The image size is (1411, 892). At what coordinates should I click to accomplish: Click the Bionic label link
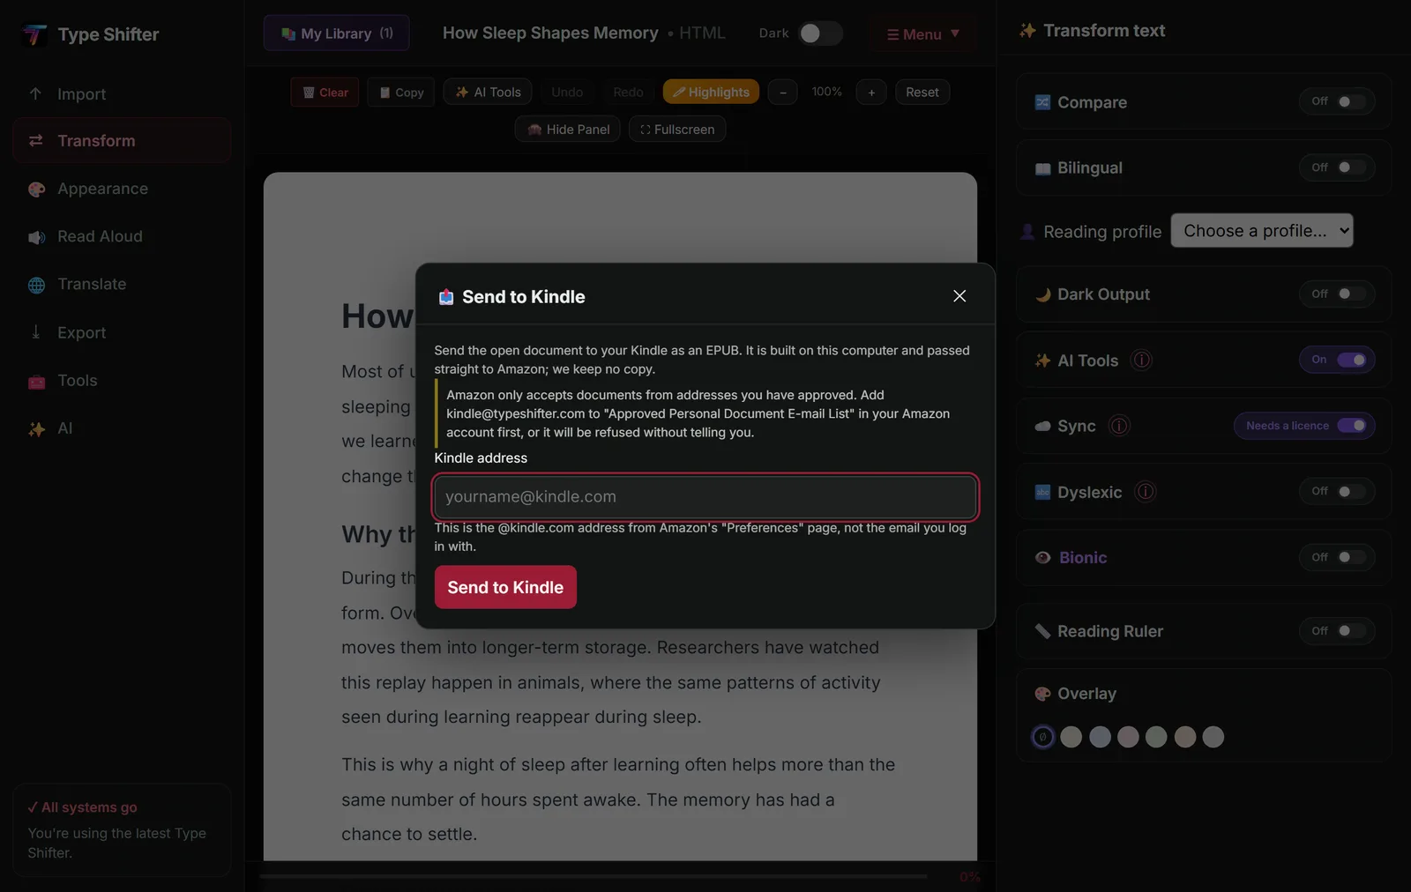1083,558
